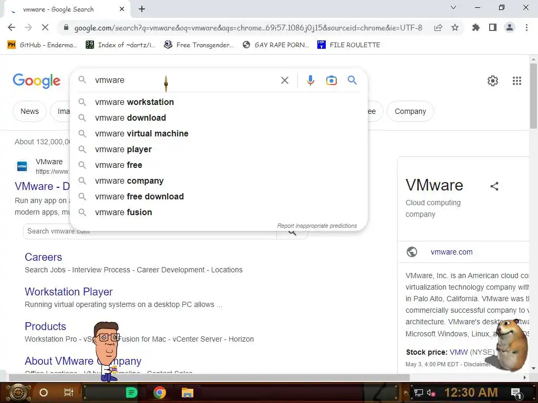
Task: Open the Windows Start button in taskbar
Action: click(18, 393)
